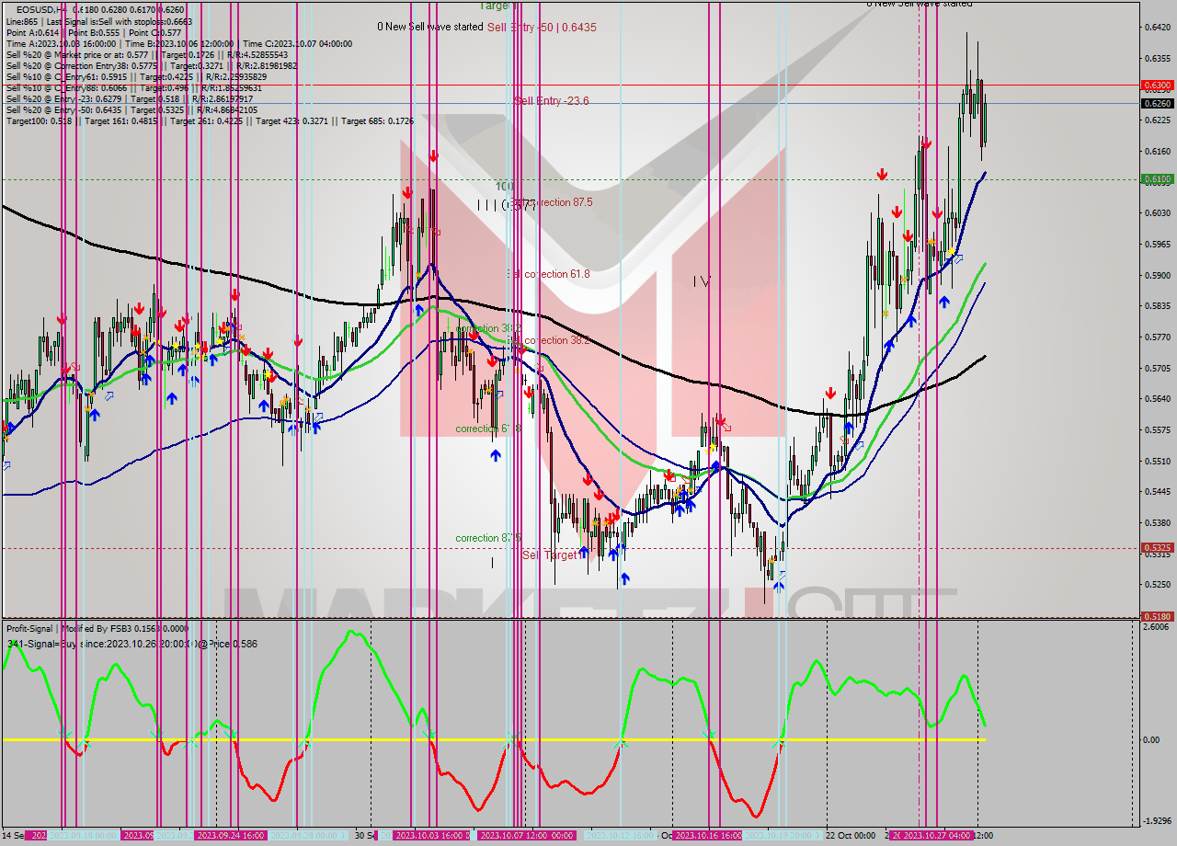Select the 2023.10.27 04:00 date label
The image size is (1177, 846).
[940, 838]
